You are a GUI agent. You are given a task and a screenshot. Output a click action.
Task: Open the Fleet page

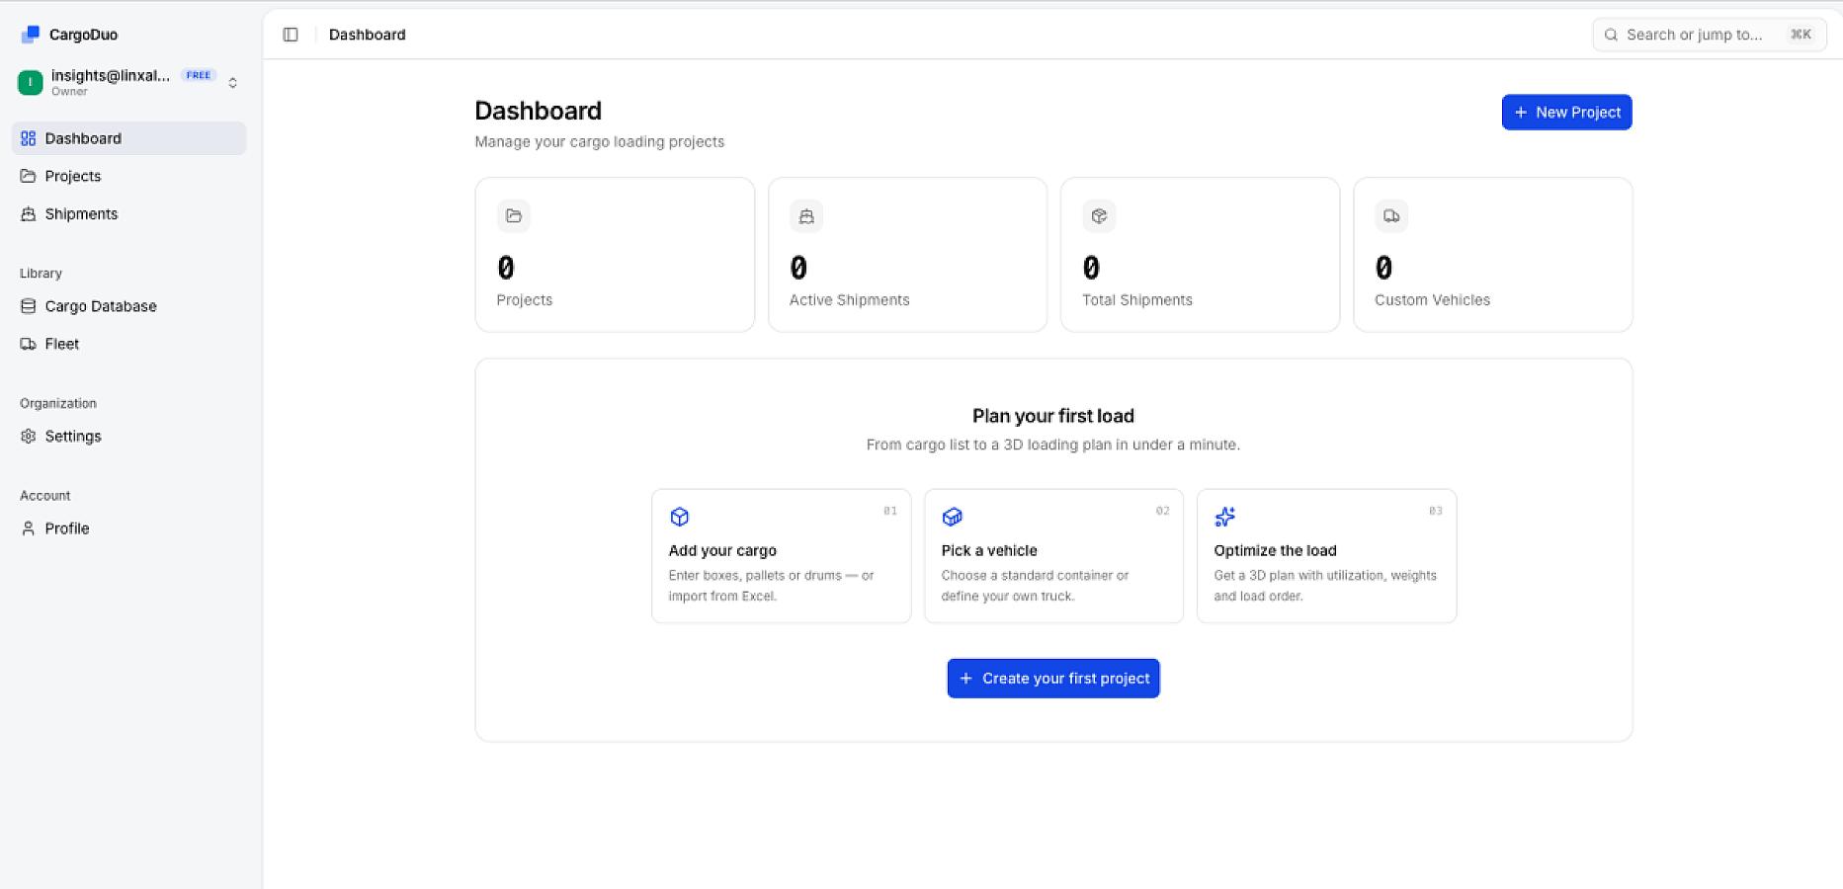coord(128,344)
